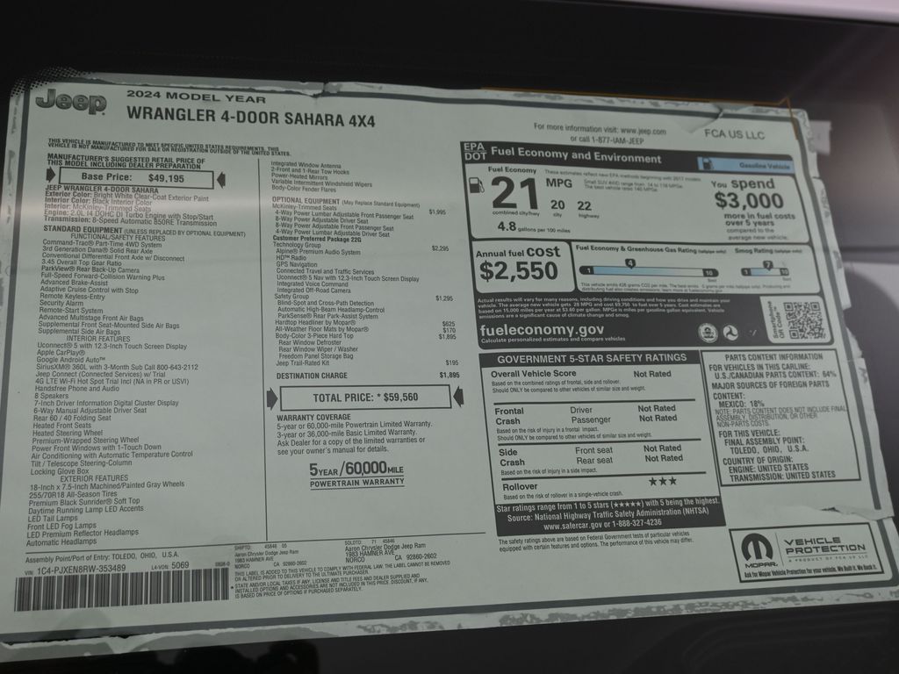Viewport: 899px width, 674px height.
Task: Click the Total Price $59,560 box
Action: coord(365,398)
